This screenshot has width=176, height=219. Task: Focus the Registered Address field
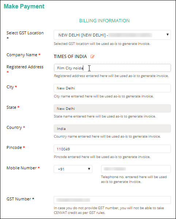[x=112, y=68]
